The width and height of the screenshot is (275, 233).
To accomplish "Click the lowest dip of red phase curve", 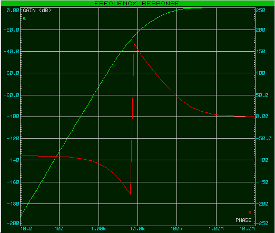I will coord(130,194).
